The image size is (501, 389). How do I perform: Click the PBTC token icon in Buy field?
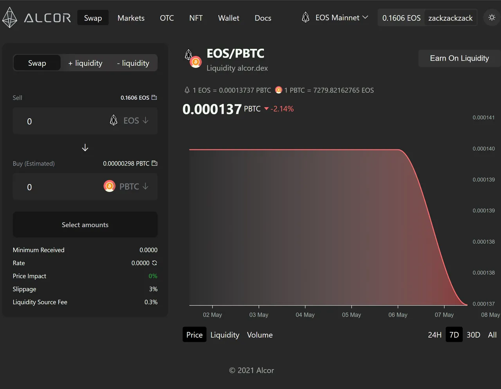pos(109,186)
